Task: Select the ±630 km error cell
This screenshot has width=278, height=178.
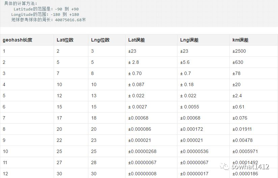Action: click(x=238, y=62)
